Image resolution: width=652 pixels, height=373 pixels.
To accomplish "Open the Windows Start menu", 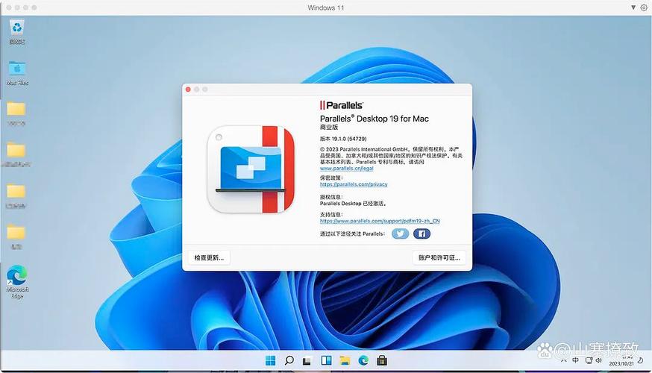I will point(270,360).
